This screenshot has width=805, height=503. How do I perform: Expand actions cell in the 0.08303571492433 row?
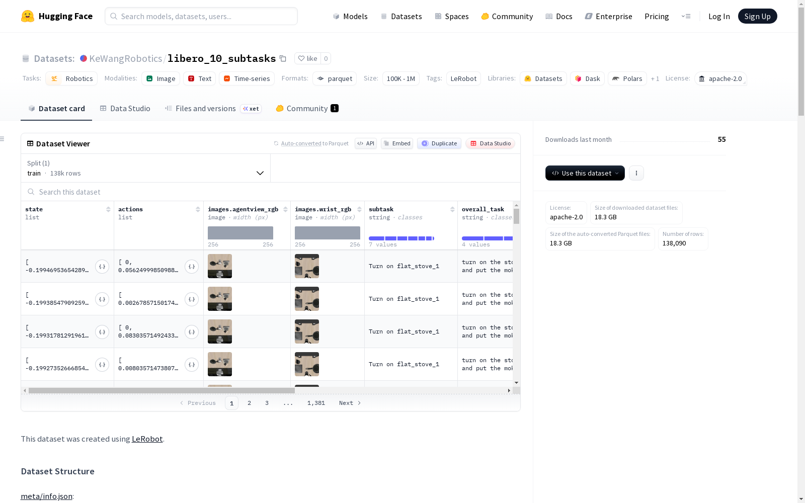(x=192, y=332)
